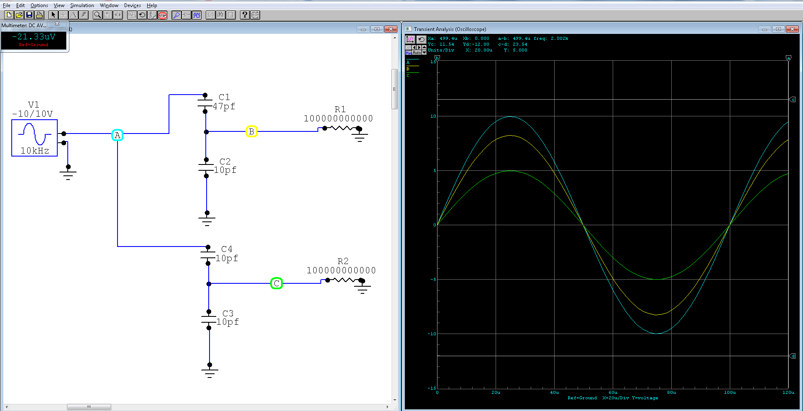
Task: Click the Open file folder icon
Action: (19, 15)
